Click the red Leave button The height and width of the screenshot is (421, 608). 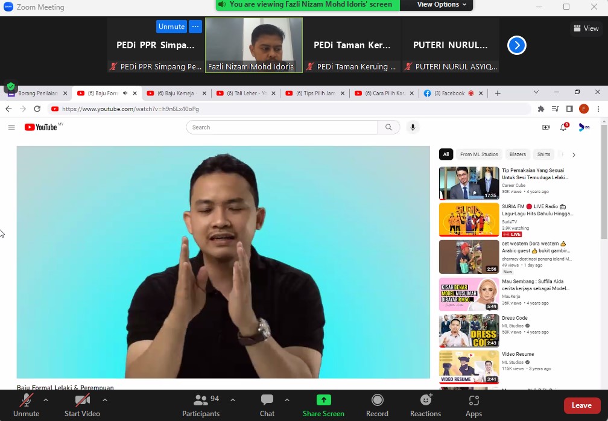coord(581,405)
